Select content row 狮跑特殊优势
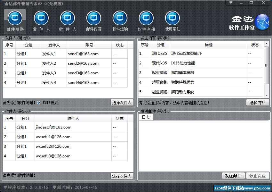The height and width of the screenshot is (192, 272). pos(201,82)
